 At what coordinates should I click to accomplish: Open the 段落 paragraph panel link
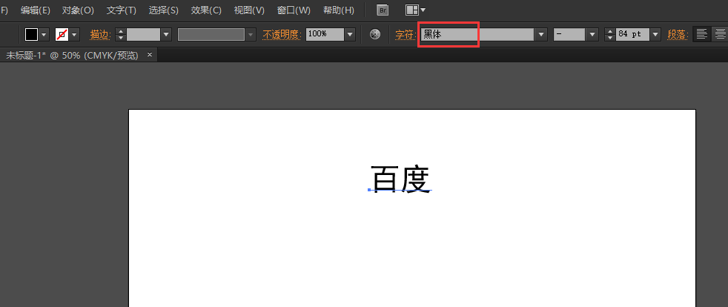(678, 34)
